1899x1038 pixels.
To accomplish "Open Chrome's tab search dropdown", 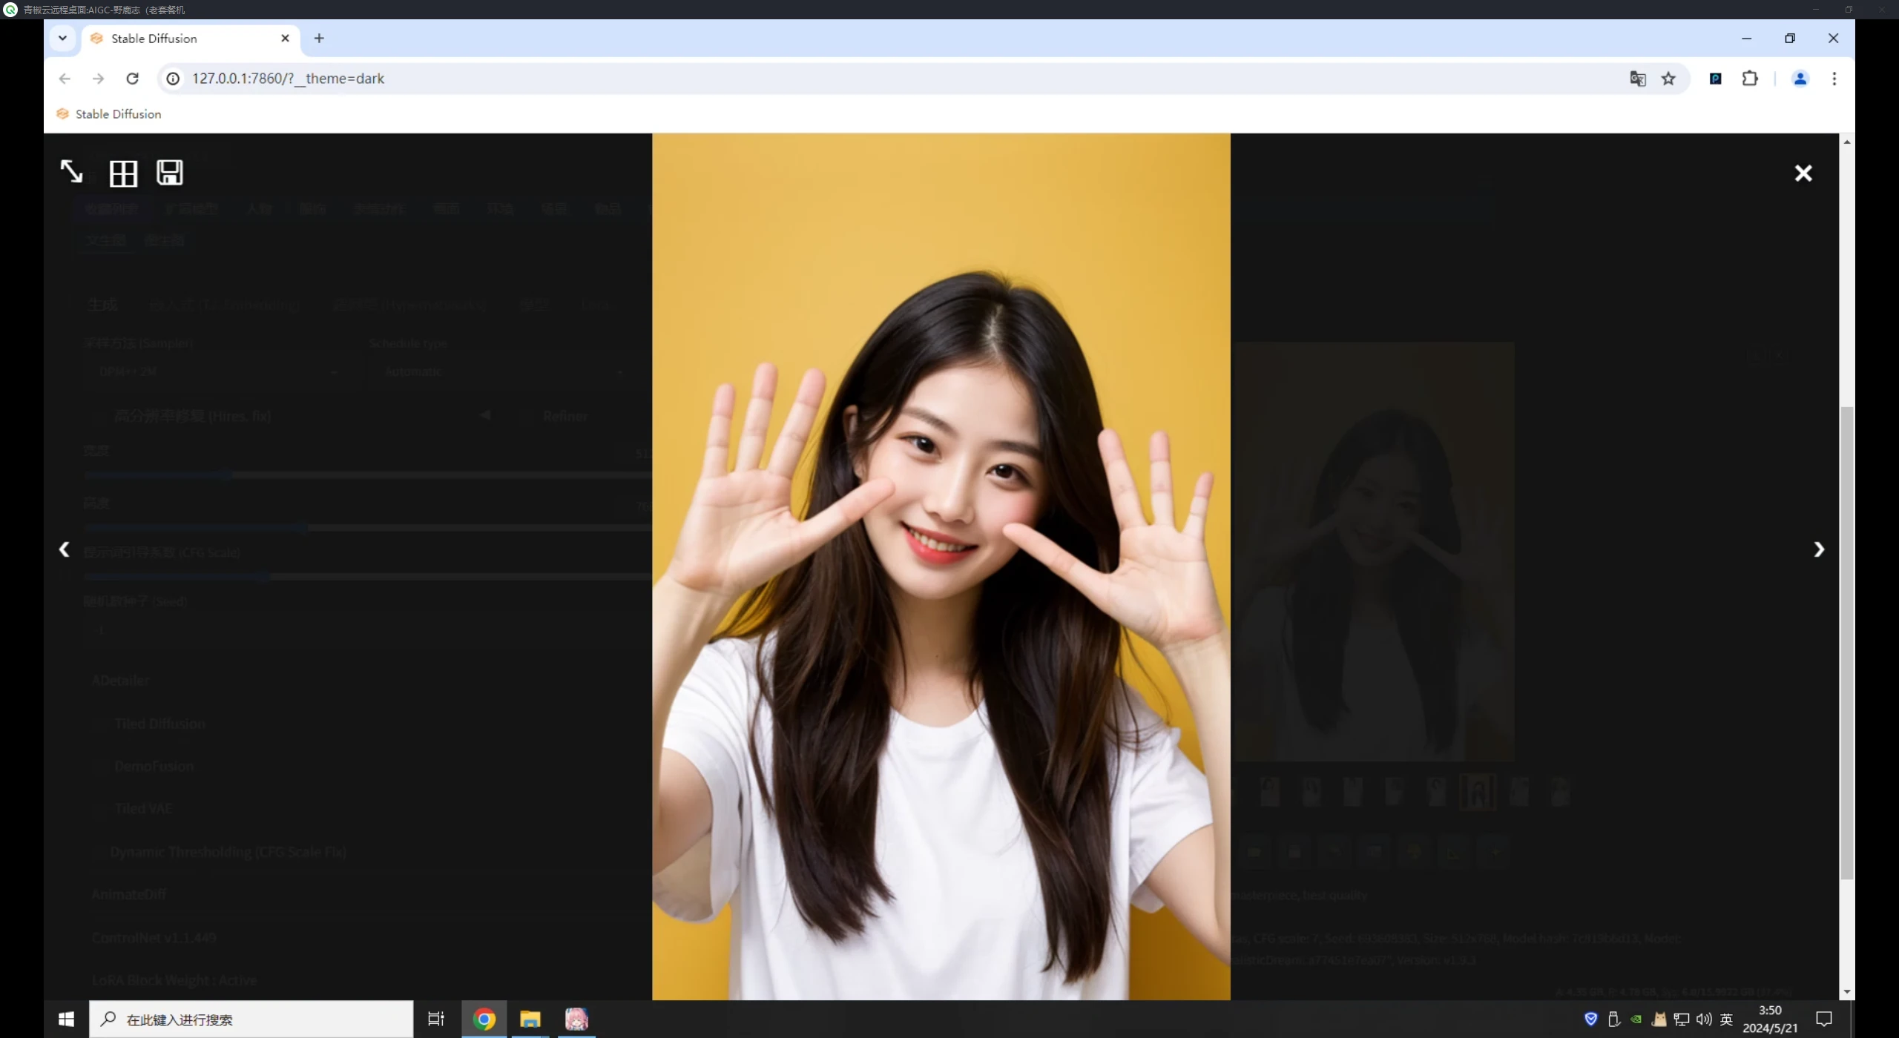I will 62,38.
